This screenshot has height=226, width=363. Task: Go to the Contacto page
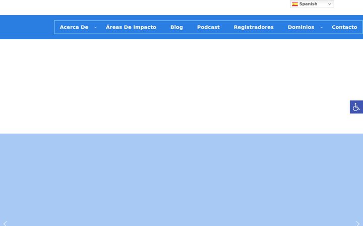[x=344, y=27]
